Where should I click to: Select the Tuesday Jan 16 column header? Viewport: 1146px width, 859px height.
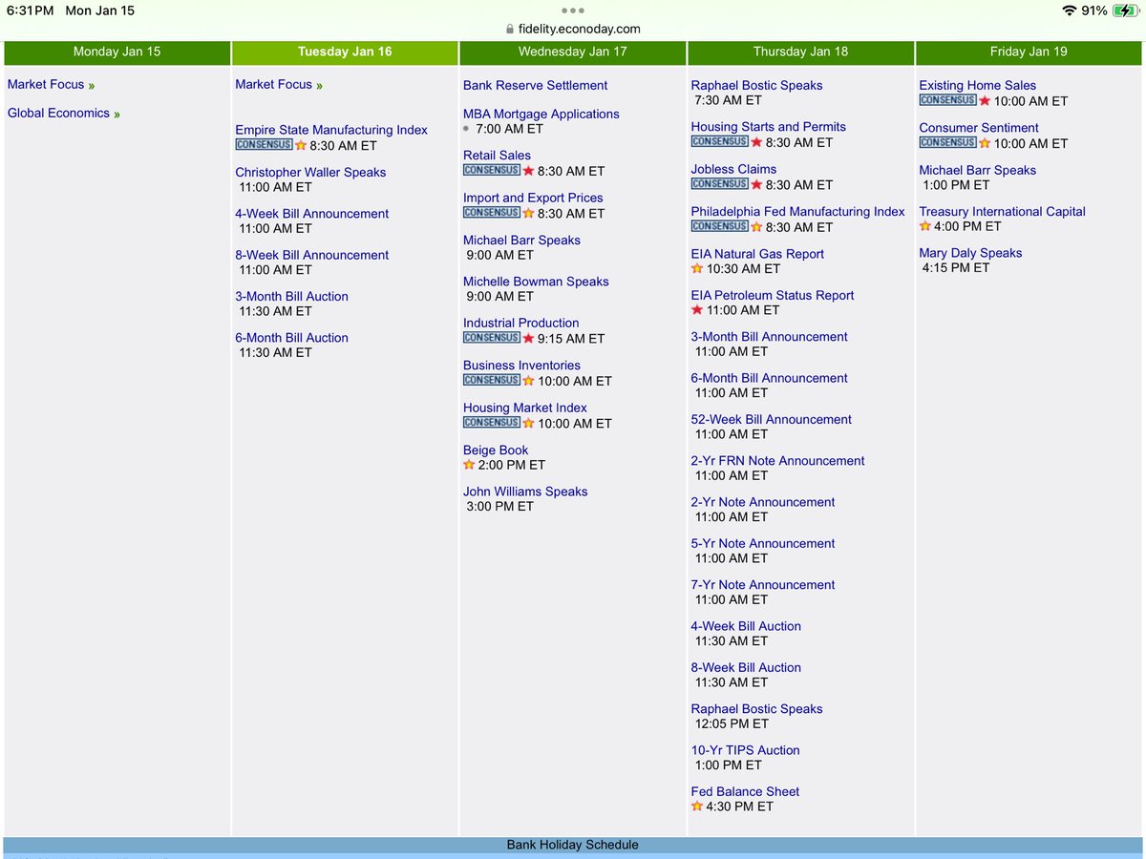click(345, 52)
